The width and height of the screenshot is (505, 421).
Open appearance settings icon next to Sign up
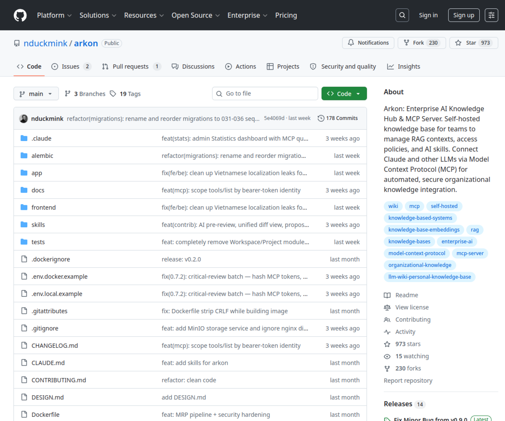491,15
